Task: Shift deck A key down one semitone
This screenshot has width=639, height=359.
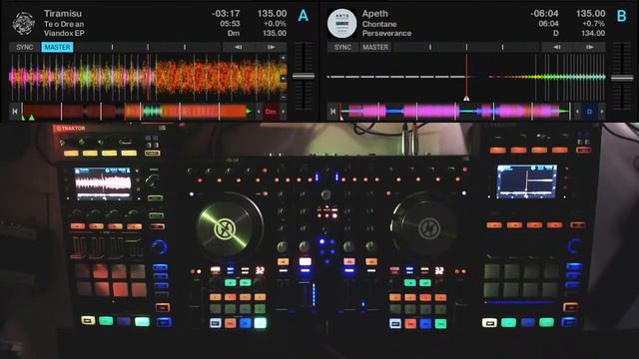Action: click(x=259, y=111)
